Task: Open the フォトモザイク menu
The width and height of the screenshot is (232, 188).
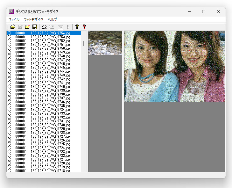Action: pyautogui.click(x=33, y=19)
